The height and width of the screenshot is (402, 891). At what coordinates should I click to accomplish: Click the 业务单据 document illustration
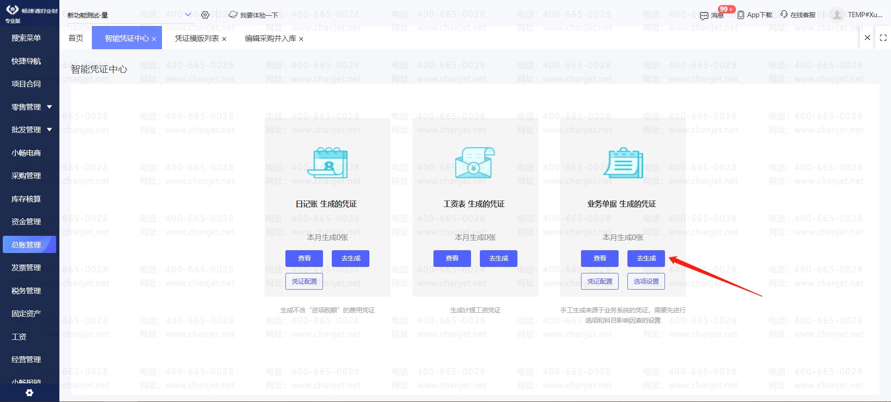[623, 162]
